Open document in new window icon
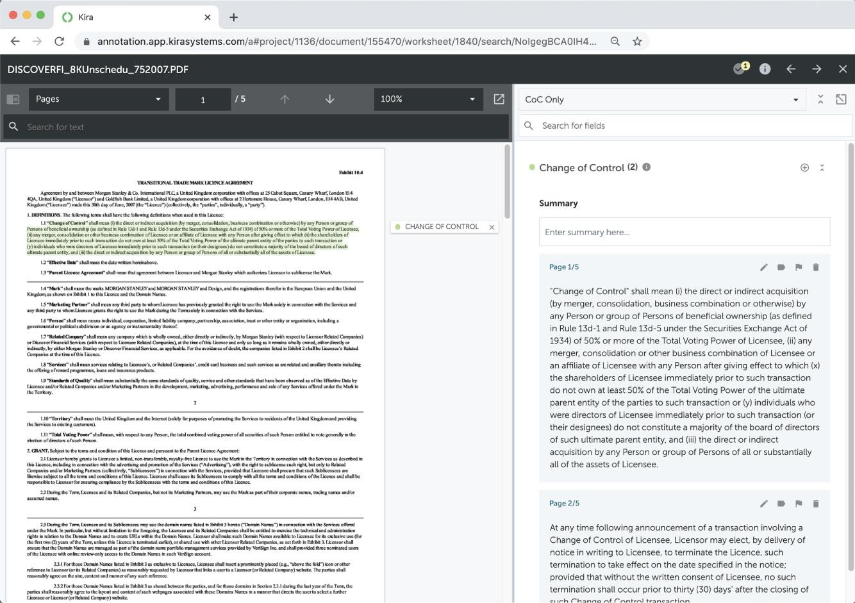Image resolution: width=855 pixels, height=603 pixels. click(x=499, y=99)
